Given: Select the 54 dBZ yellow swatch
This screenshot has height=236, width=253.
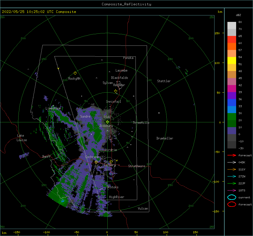Looking at the screenshot, I should 232,60.
